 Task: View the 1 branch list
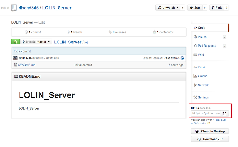click(x=75, y=32)
